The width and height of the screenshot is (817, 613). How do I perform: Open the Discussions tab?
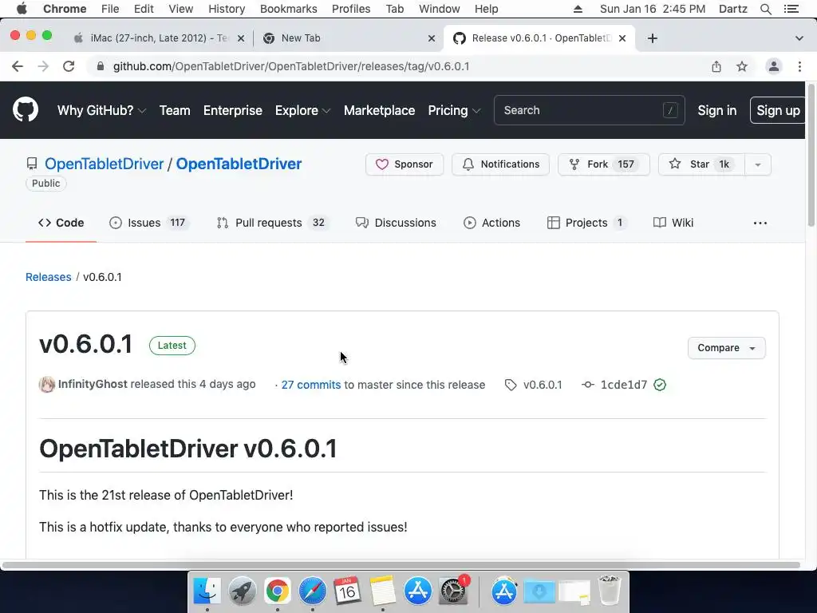pyautogui.click(x=396, y=223)
